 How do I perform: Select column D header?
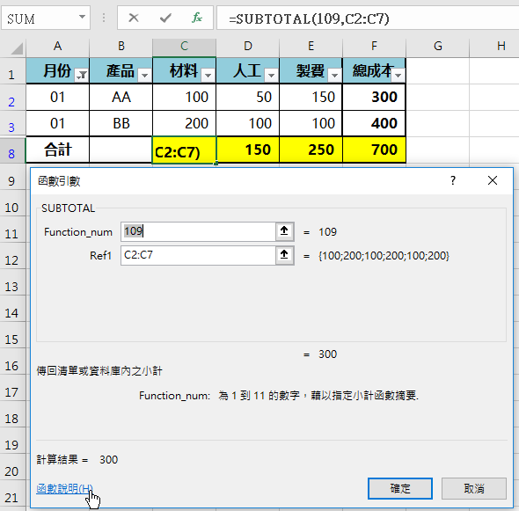coord(247,46)
